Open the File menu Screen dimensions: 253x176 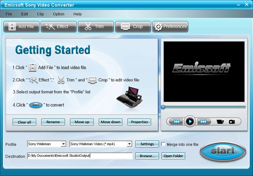point(9,14)
